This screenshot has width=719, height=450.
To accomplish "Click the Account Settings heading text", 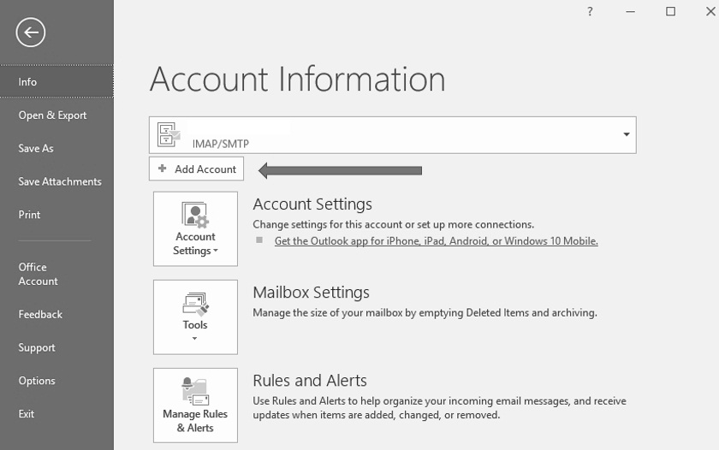I will pyautogui.click(x=312, y=204).
